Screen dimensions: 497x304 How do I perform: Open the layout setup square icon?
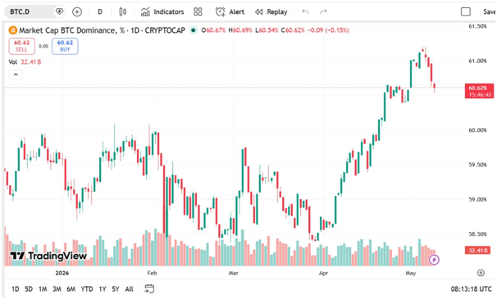(x=466, y=12)
